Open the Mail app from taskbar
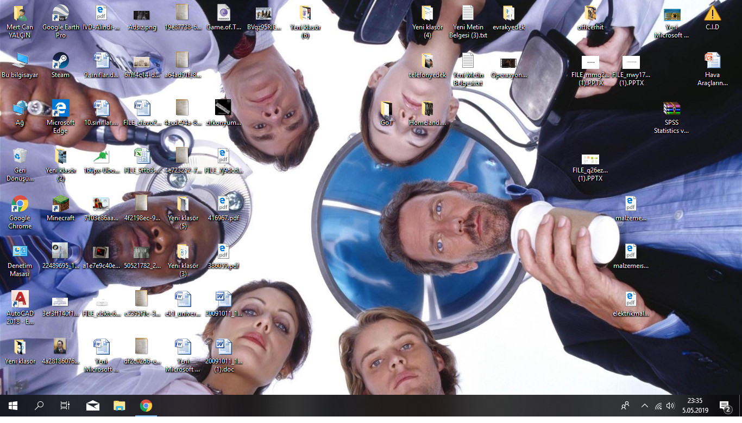This screenshot has height=423, width=742. 93,406
